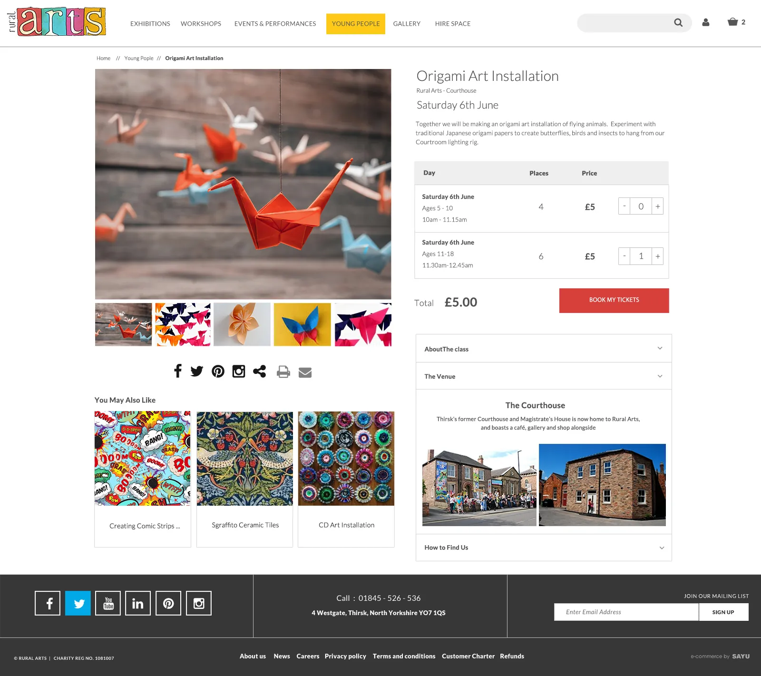Open the Gallery menu item

coord(407,23)
